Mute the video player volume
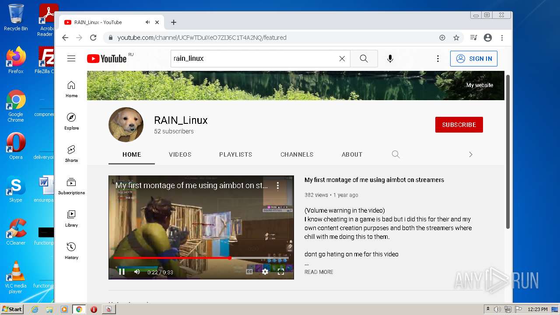Screen dimensions: 560x315 [137, 272]
